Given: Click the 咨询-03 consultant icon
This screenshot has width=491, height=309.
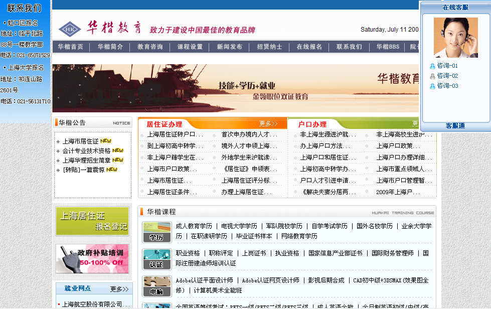Looking at the screenshot, I should [x=432, y=86].
